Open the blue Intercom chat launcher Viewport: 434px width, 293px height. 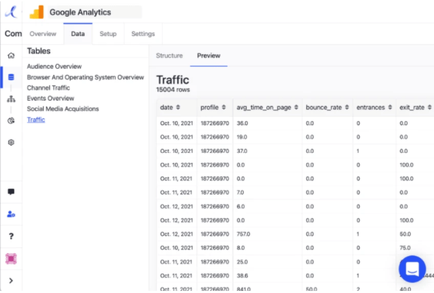point(412,269)
